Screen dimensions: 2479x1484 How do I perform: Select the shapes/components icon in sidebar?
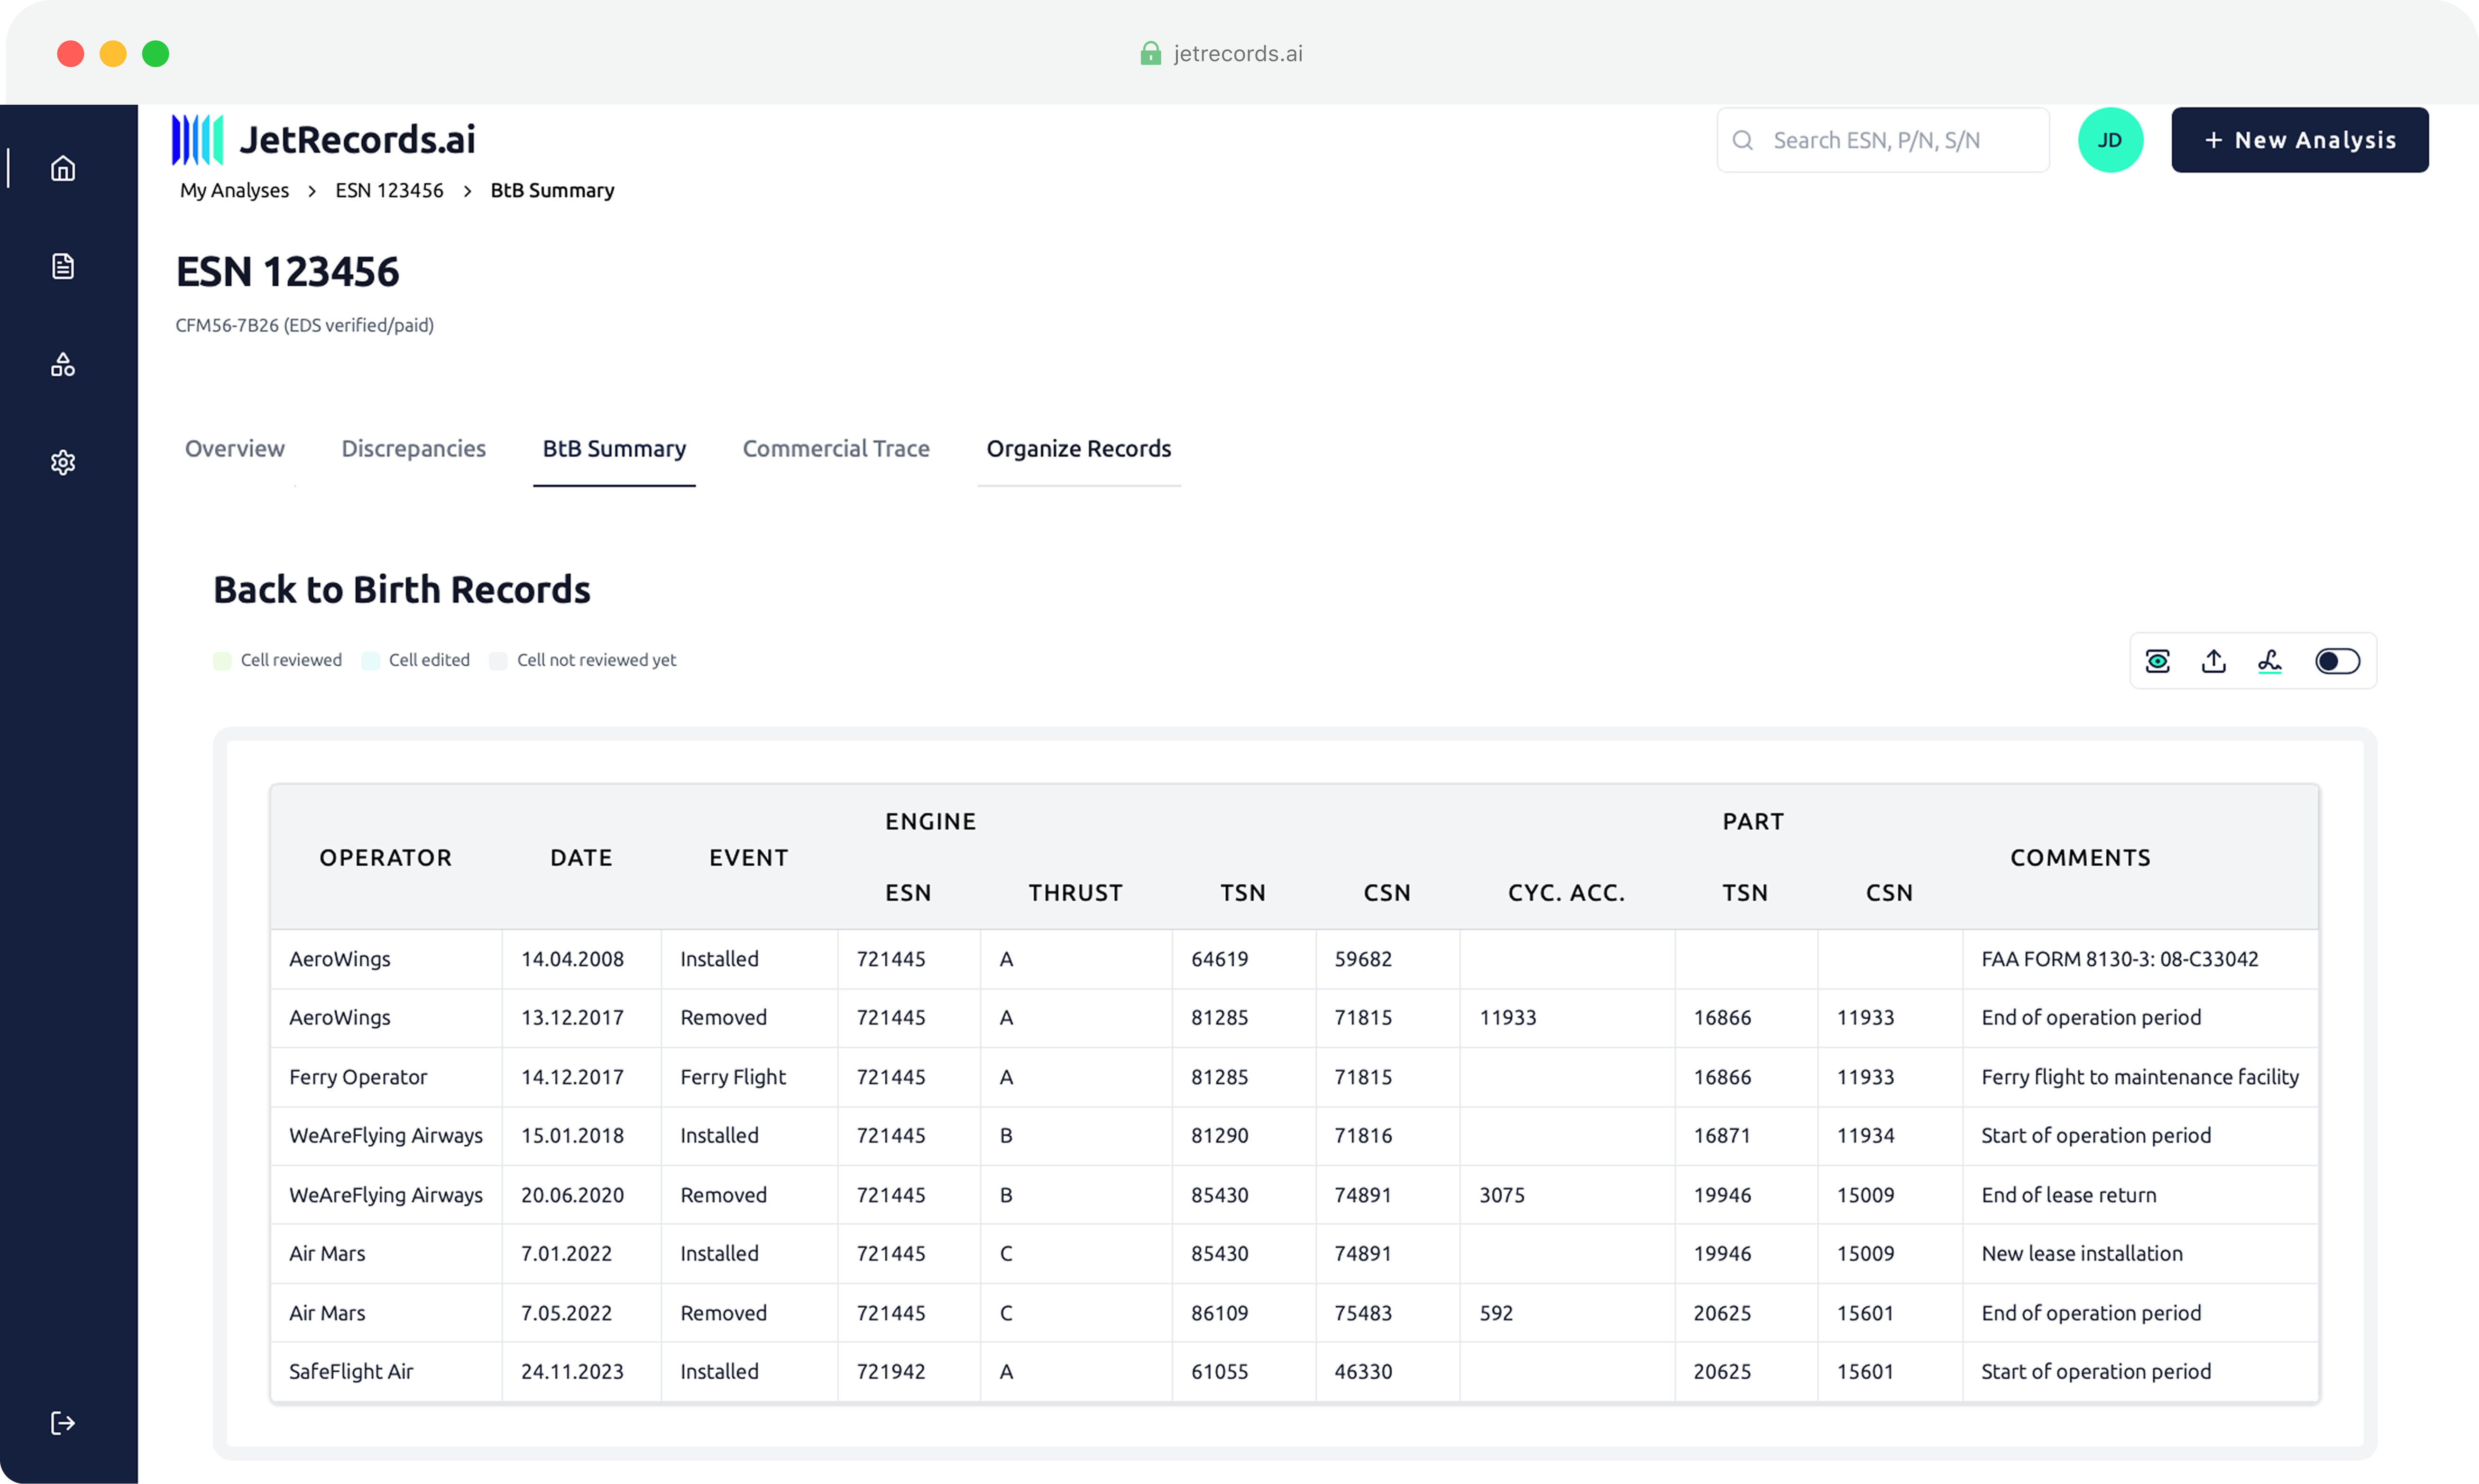[x=62, y=364]
